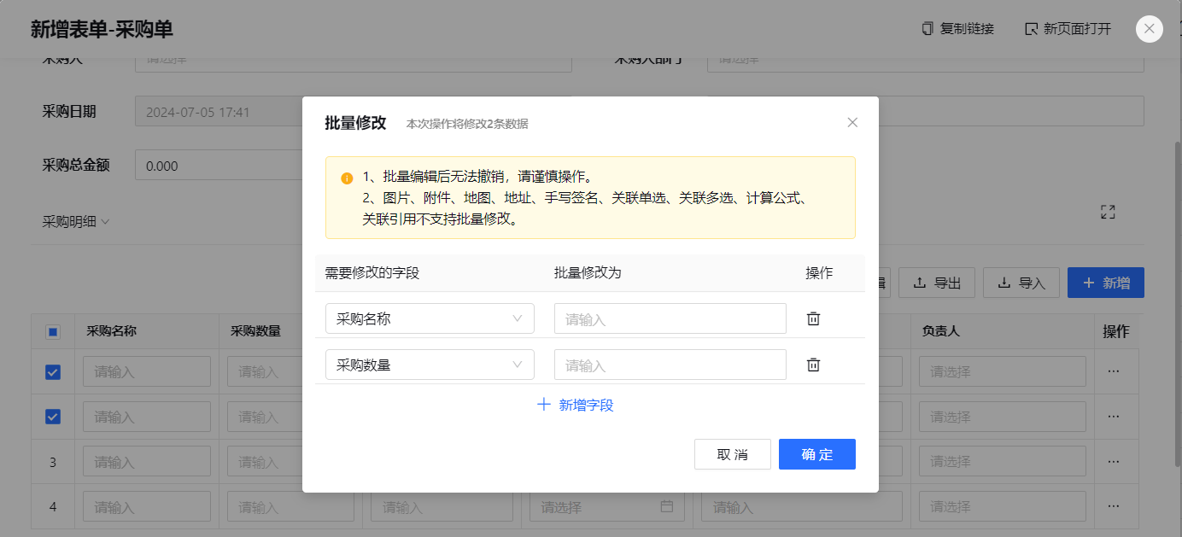
Task: Uncheck the second row checkbox
Action: (53, 416)
